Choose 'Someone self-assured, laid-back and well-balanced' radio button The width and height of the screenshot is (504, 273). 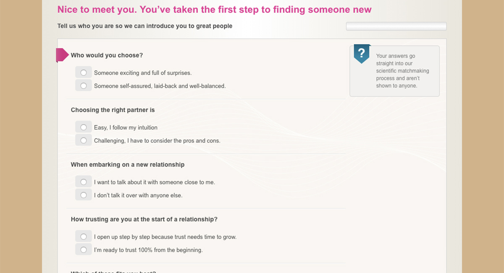84,86
